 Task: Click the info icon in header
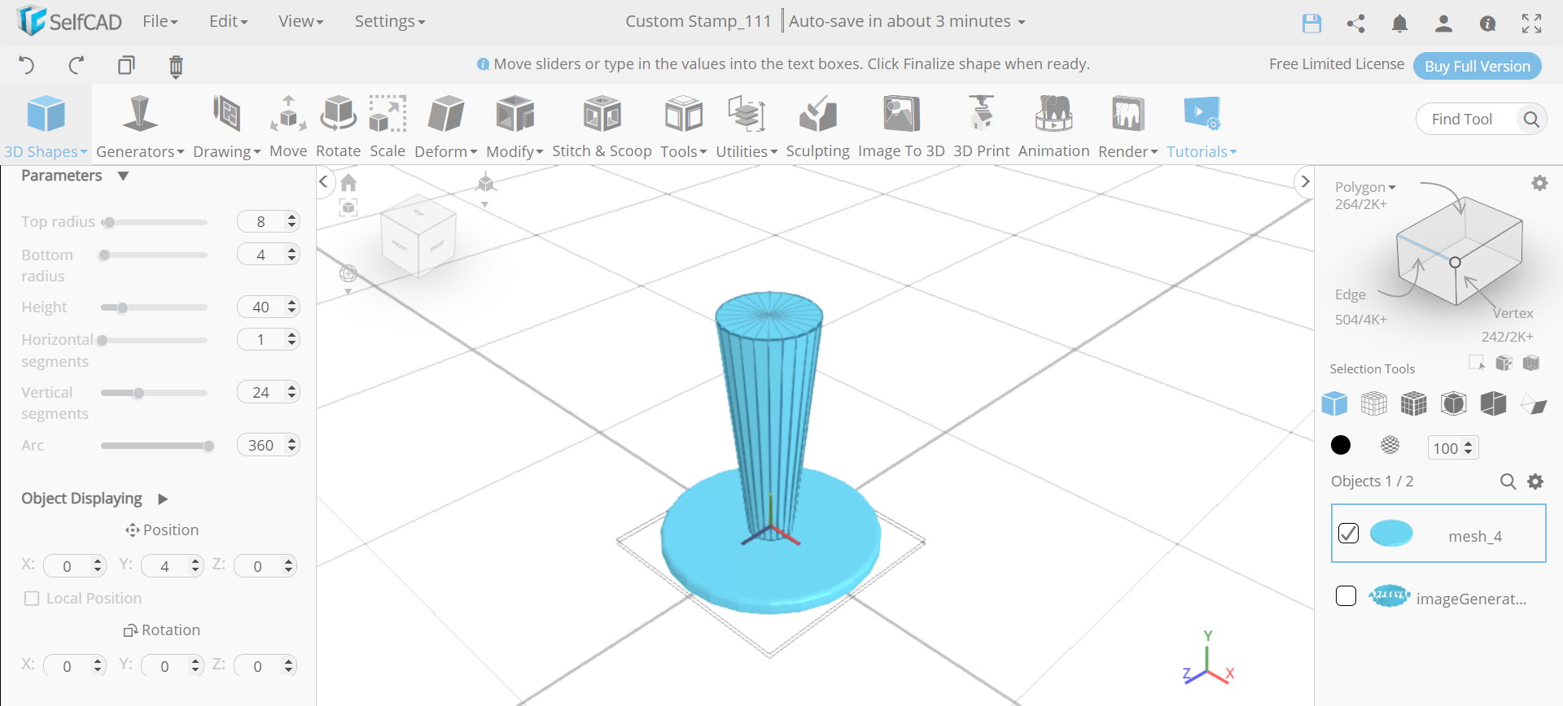(x=1487, y=24)
